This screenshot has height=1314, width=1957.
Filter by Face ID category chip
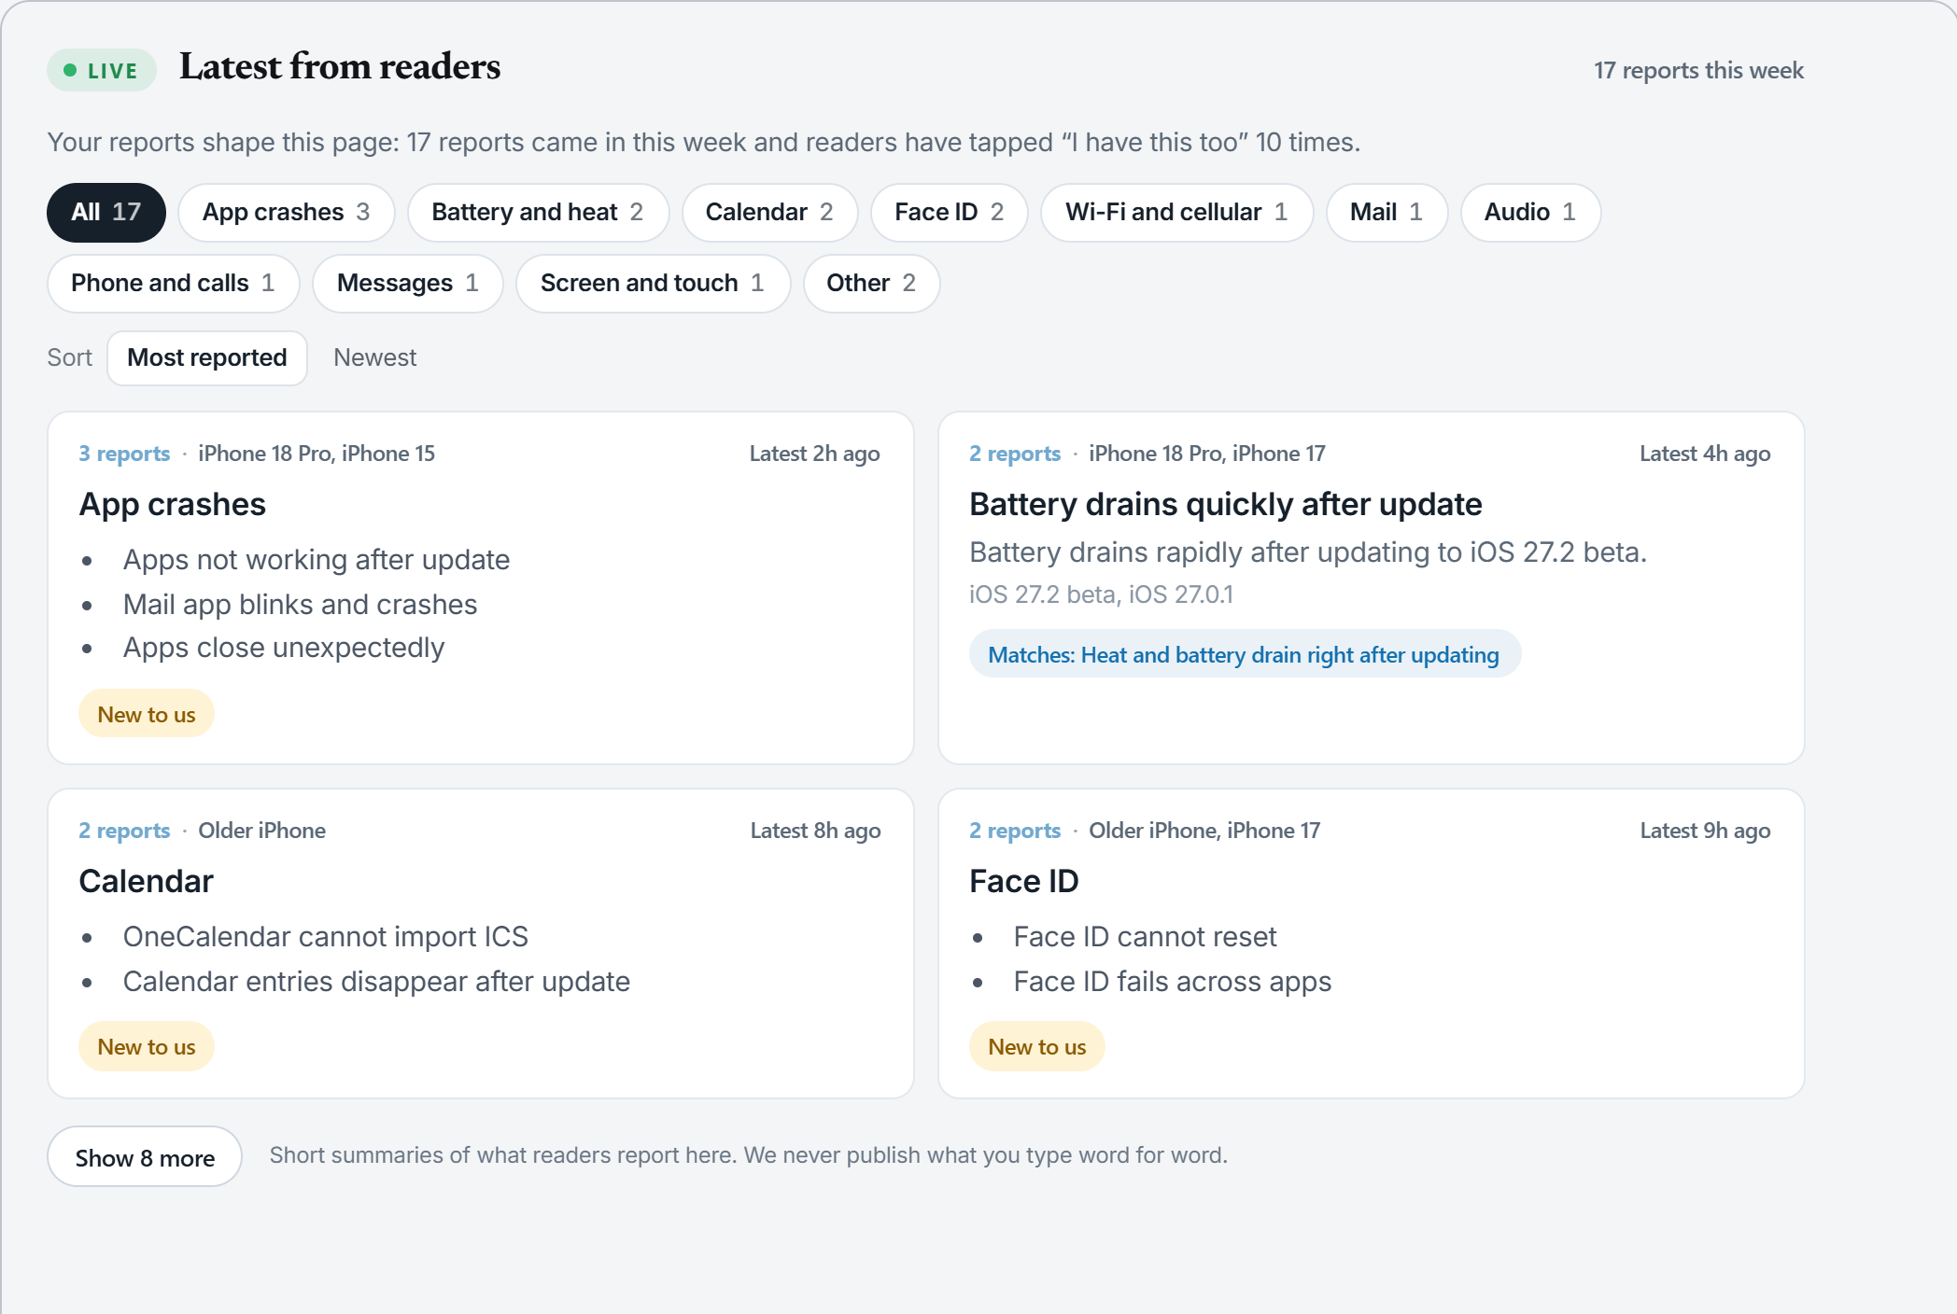point(949,212)
